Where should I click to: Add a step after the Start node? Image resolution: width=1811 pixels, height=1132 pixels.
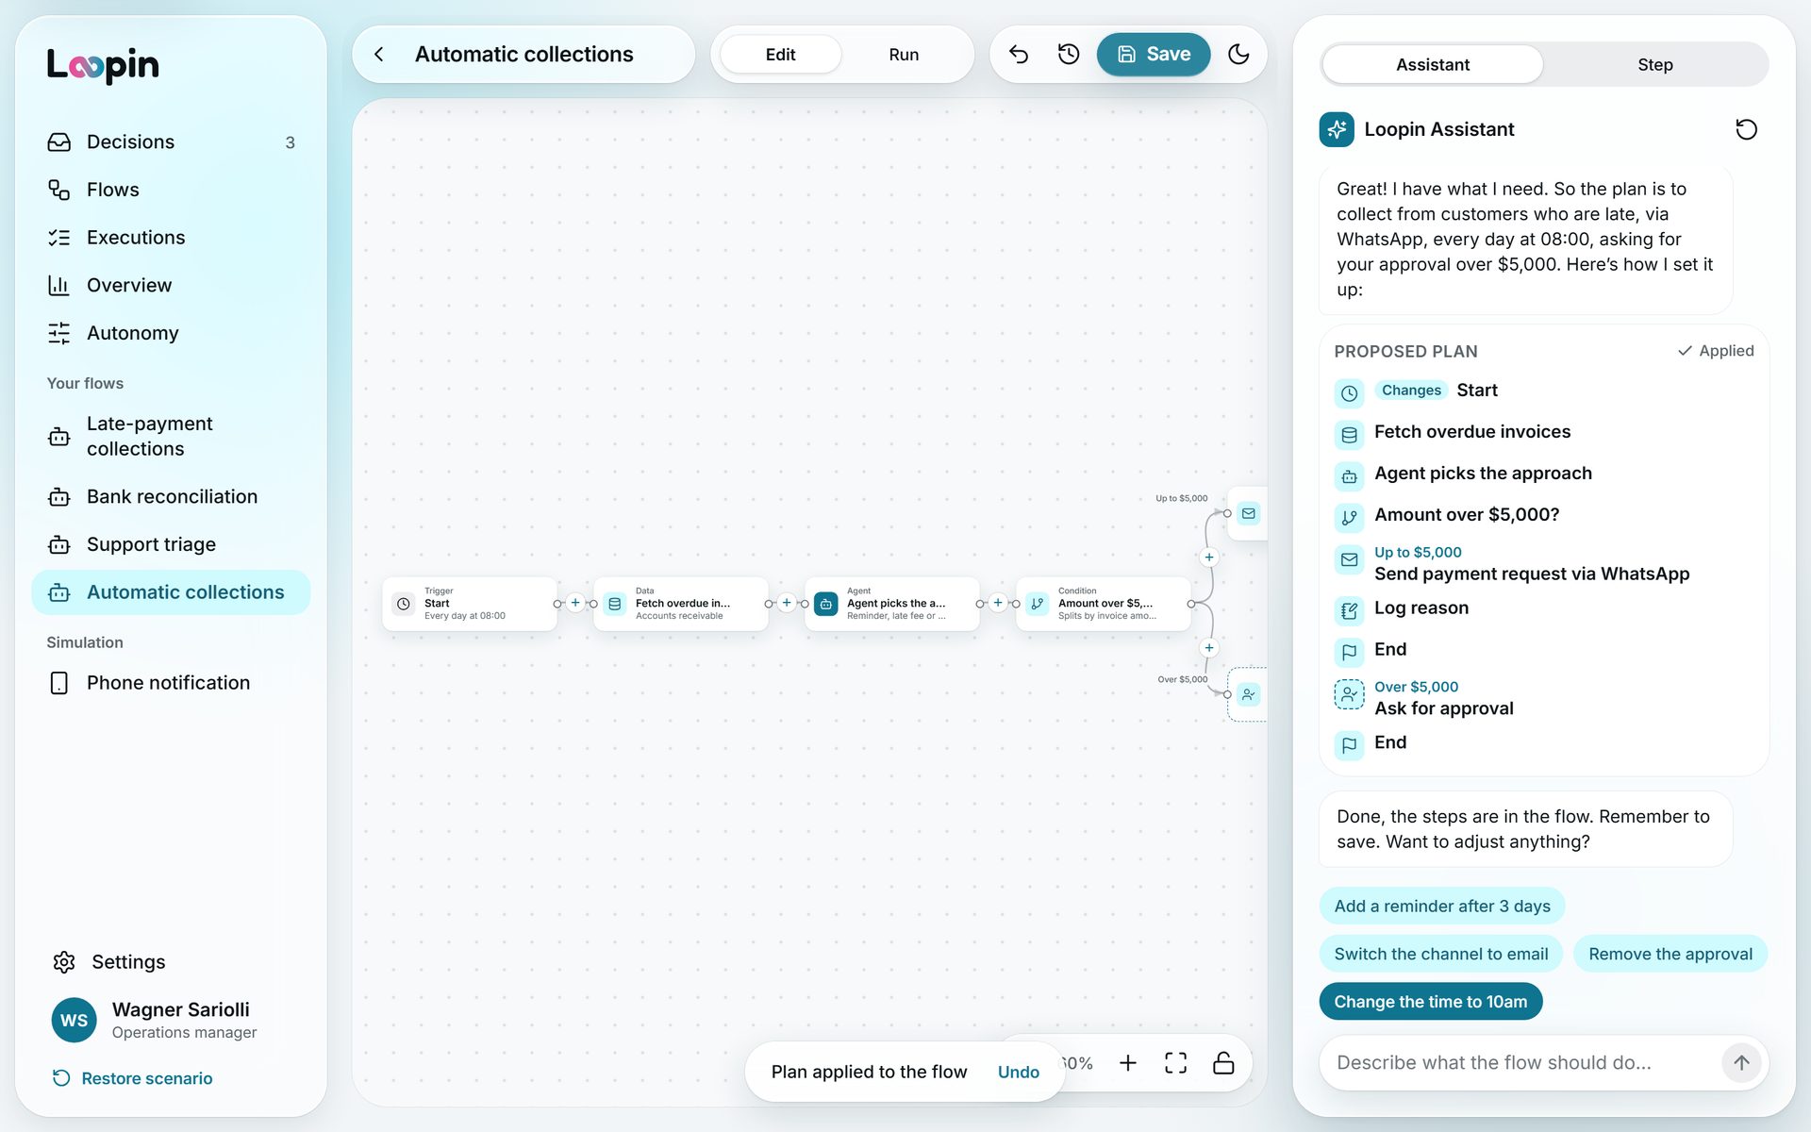(575, 603)
